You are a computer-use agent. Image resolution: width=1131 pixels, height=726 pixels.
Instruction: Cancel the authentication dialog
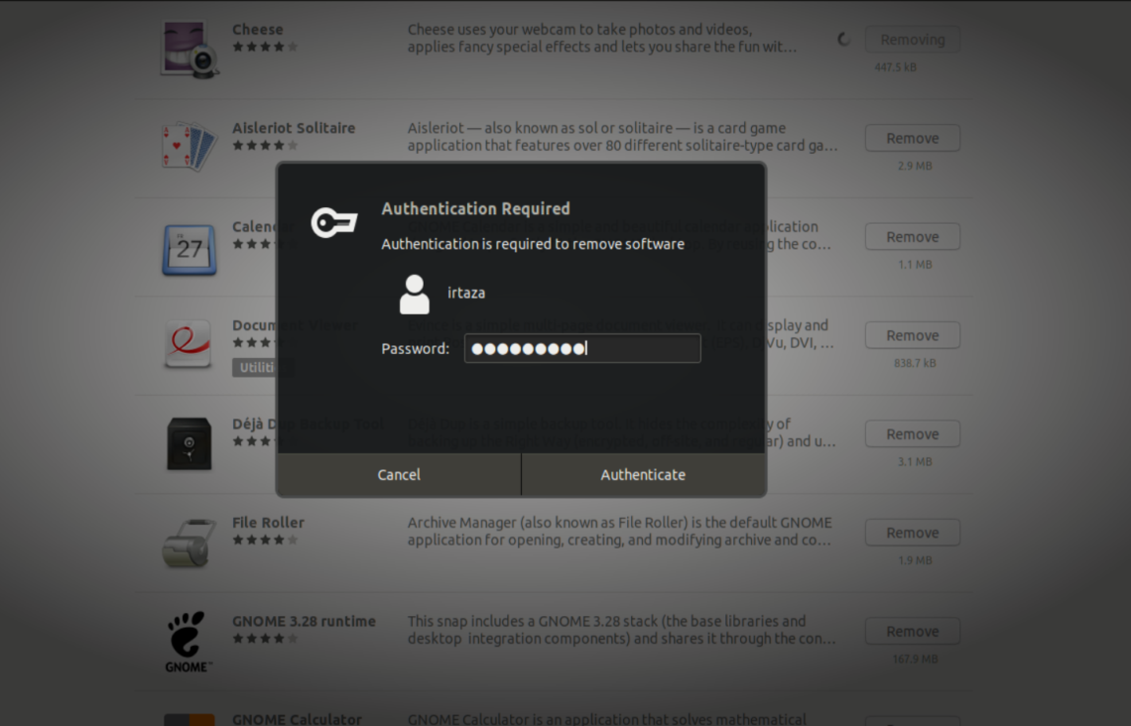click(399, 474)
